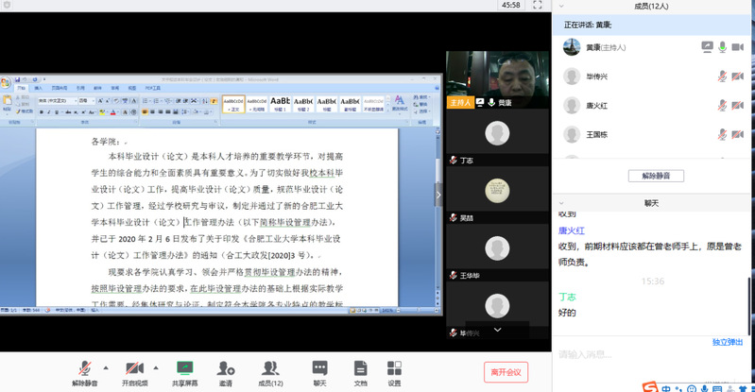Click the unmute microphone icon (解除静音)
The height and width of the screenshot is (392, 755).
tap(85, 368)
